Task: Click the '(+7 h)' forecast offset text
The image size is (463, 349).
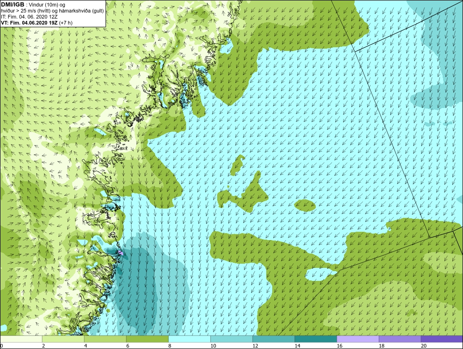Action: [66, 22]
